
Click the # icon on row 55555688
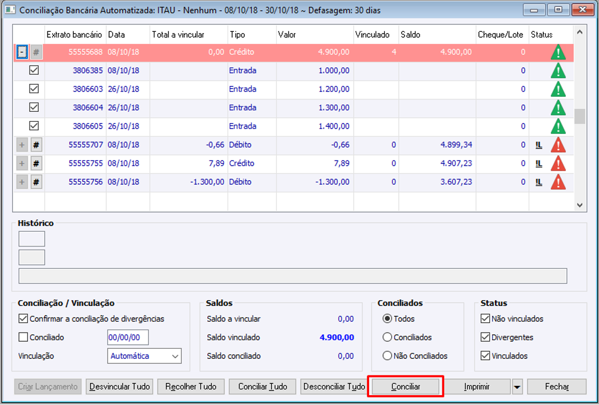[37, 52]
